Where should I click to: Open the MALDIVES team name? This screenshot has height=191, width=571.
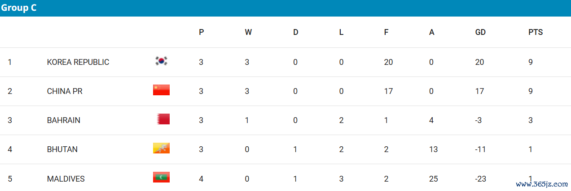point(66,179)
